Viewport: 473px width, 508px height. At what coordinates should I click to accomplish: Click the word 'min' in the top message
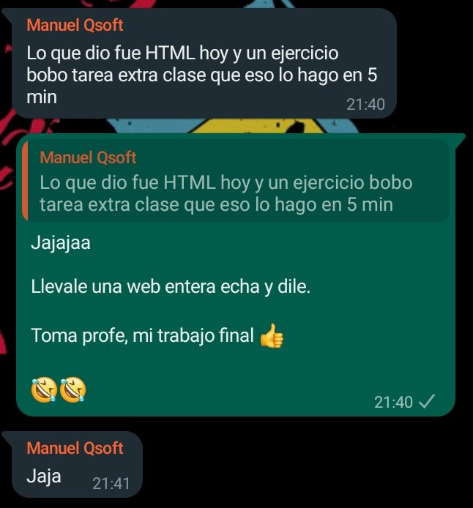[x=42, y=97]
